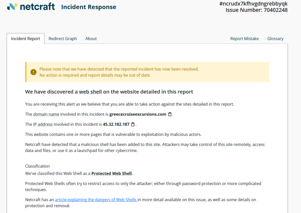Open the Incident Report tab

(26, 39)
